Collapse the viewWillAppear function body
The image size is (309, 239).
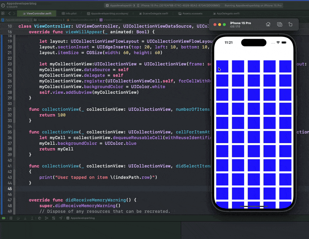coord(15,32)
